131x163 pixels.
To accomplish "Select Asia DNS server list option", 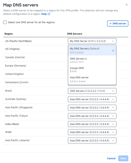I will 92,79.
